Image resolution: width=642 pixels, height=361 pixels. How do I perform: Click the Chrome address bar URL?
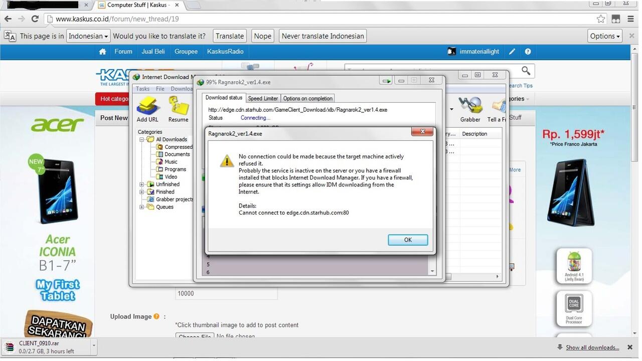(117, 19)
